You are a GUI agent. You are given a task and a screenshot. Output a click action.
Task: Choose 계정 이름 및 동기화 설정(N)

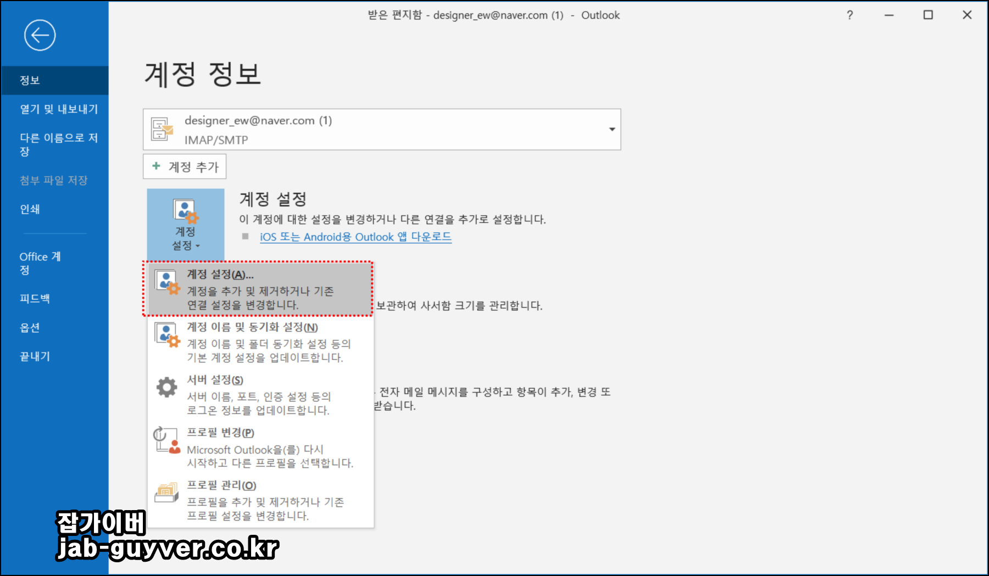click(x=261, y=342)
